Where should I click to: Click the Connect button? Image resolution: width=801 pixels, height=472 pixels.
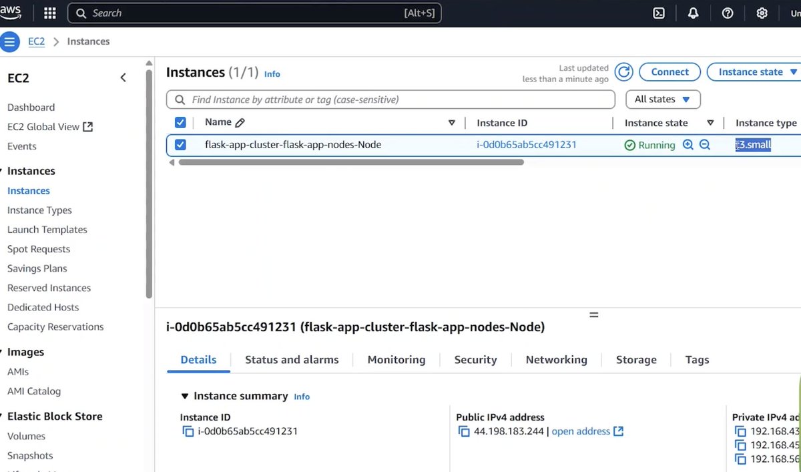pos(670,72)
